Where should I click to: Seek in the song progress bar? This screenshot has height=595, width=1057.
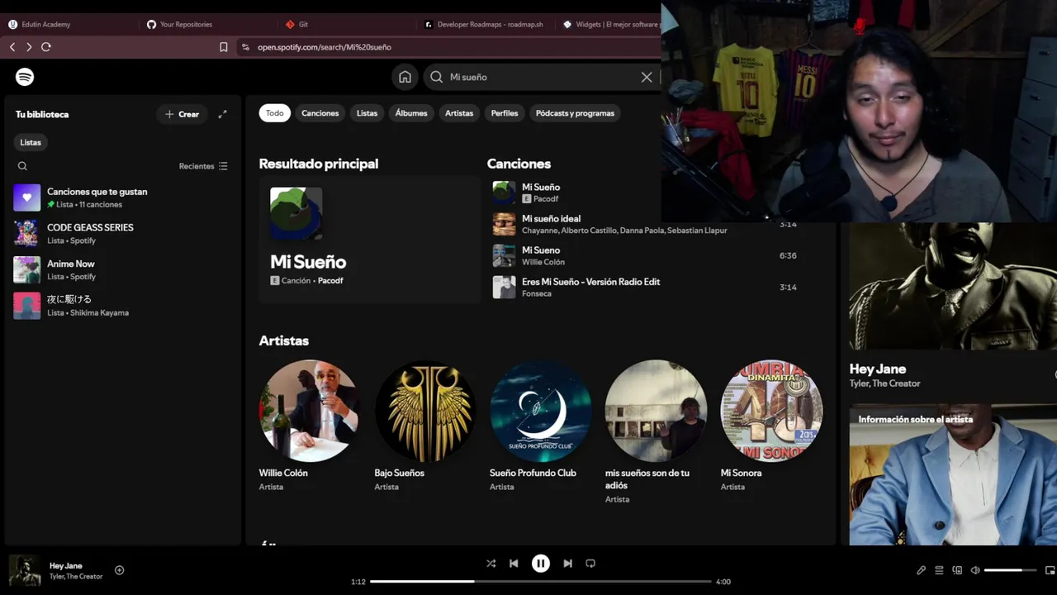pyautogui.click(x=540, y=582)
